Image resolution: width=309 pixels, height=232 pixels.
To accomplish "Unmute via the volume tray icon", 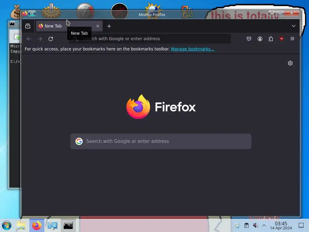I will click(x=255, y=225).
